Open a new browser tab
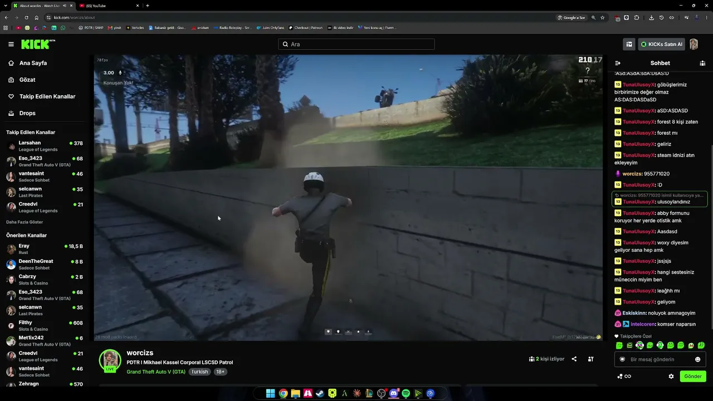This screenshot has width=713, height=401. [147, 6]
